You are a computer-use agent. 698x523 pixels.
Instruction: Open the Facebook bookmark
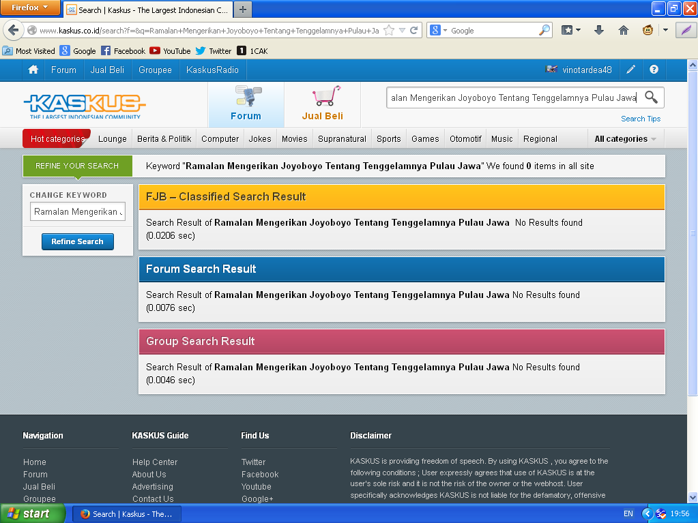[123, 51]
